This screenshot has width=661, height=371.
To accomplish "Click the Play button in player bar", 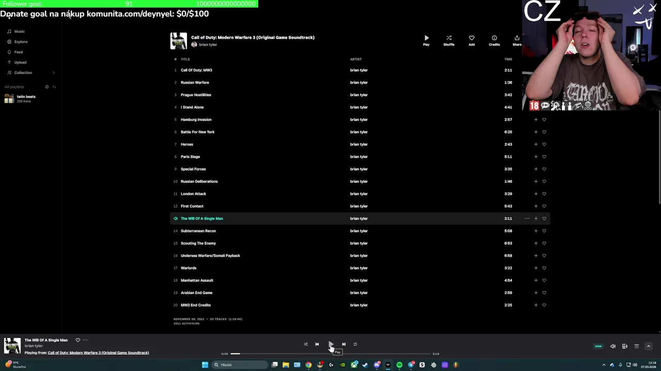I will (330, 344).
